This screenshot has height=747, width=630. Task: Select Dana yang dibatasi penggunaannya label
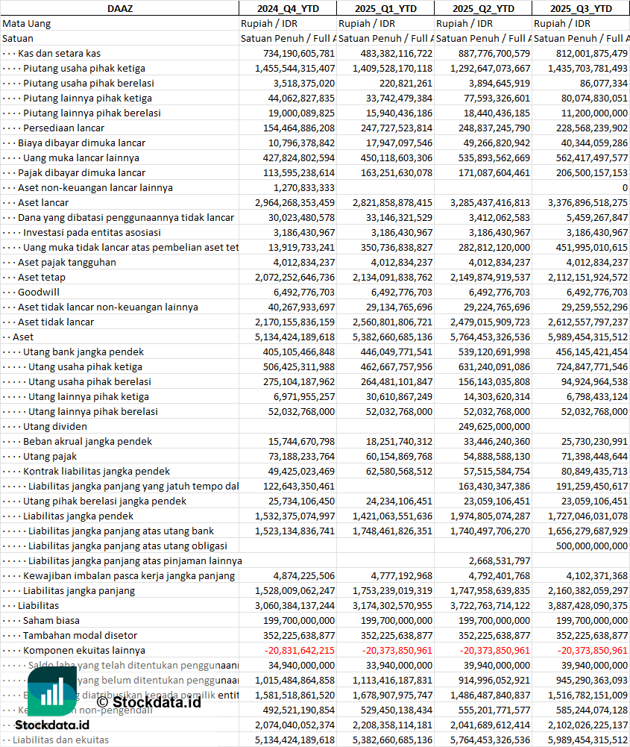point(126,218)
